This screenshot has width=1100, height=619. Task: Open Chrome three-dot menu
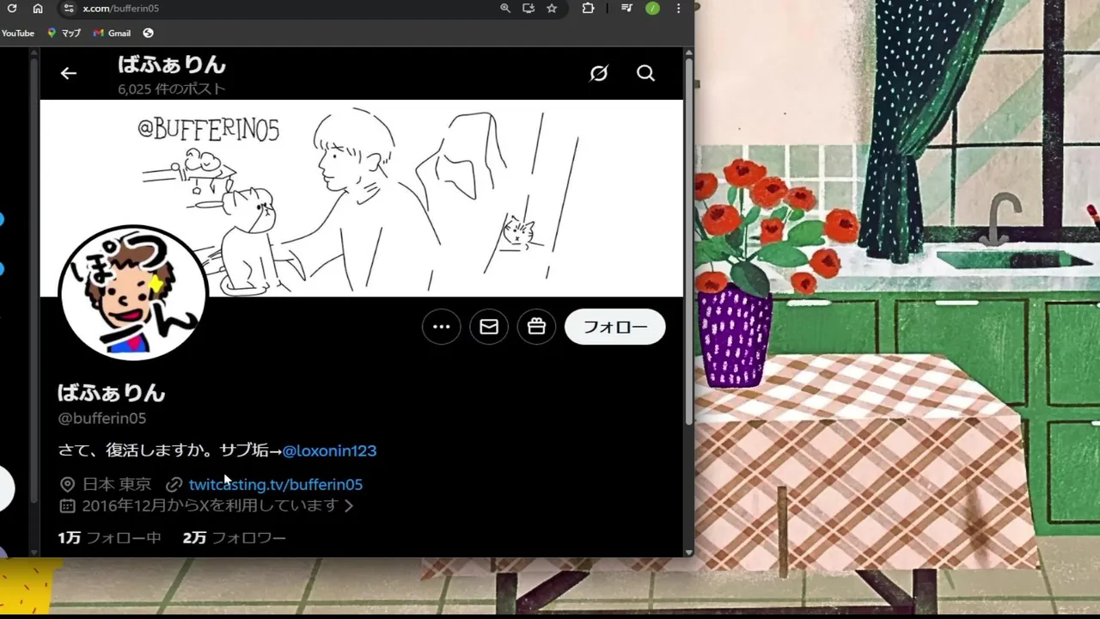pyautogui.click(x=679, y=8)
